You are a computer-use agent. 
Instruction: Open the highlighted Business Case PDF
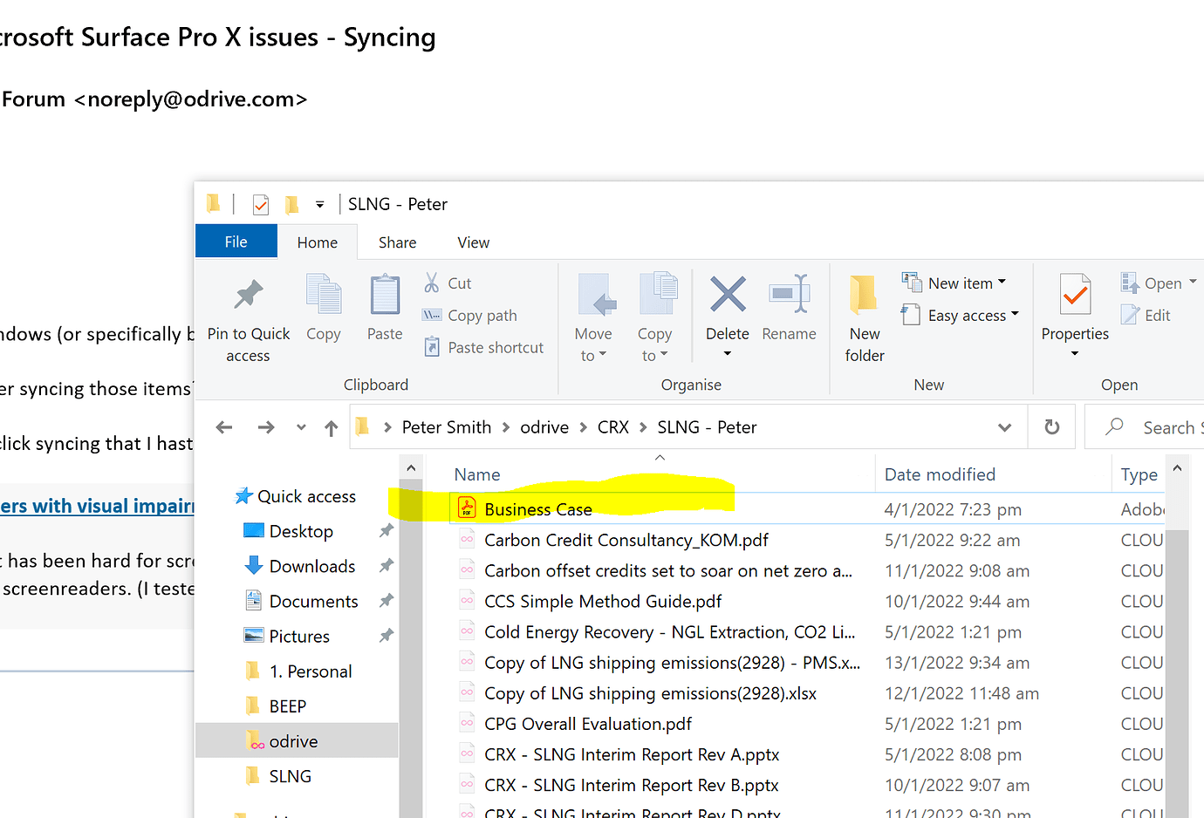coord(537,509)
